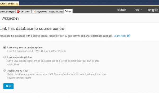This screenshot has width=159, height=106.
Task: Click the Link to my source control system label
Action: (x=25, y=47)
